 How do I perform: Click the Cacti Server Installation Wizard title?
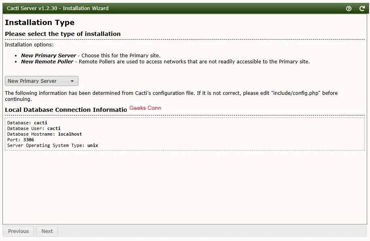57,8
